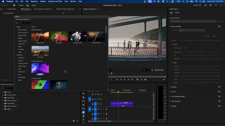Click the microphone icon on the A1 track
This screenshot has height=126, width=225.
(x=106, y=109)
